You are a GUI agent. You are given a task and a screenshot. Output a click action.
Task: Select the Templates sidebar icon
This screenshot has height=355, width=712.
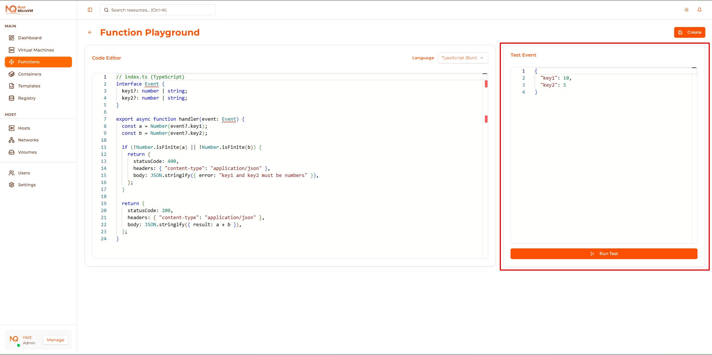[x=12, y=86]
